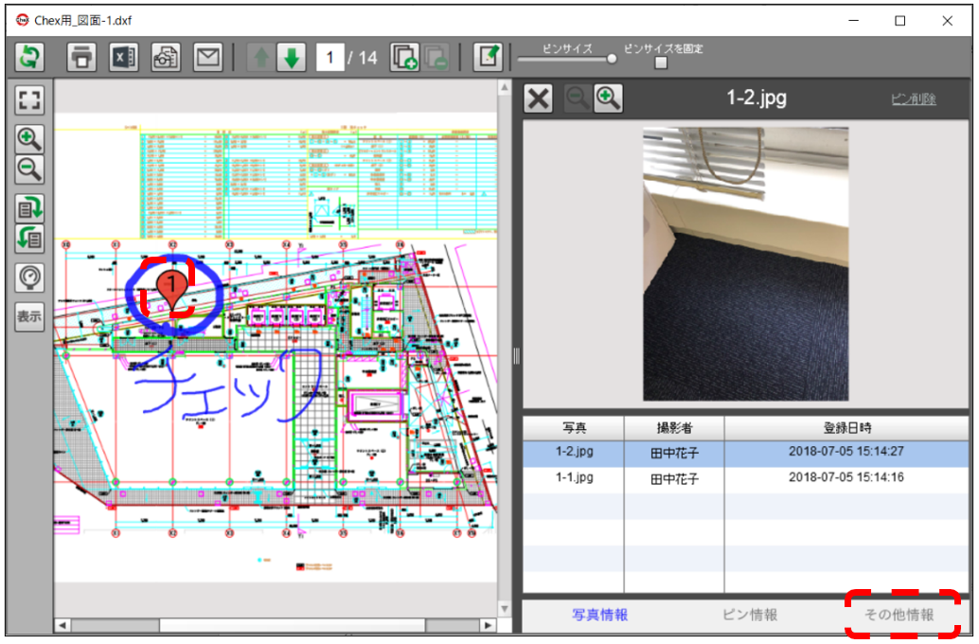Click the green refresh icon in toolbar
979x644 pixels.
pyautogui.click(x=29, y=57)
